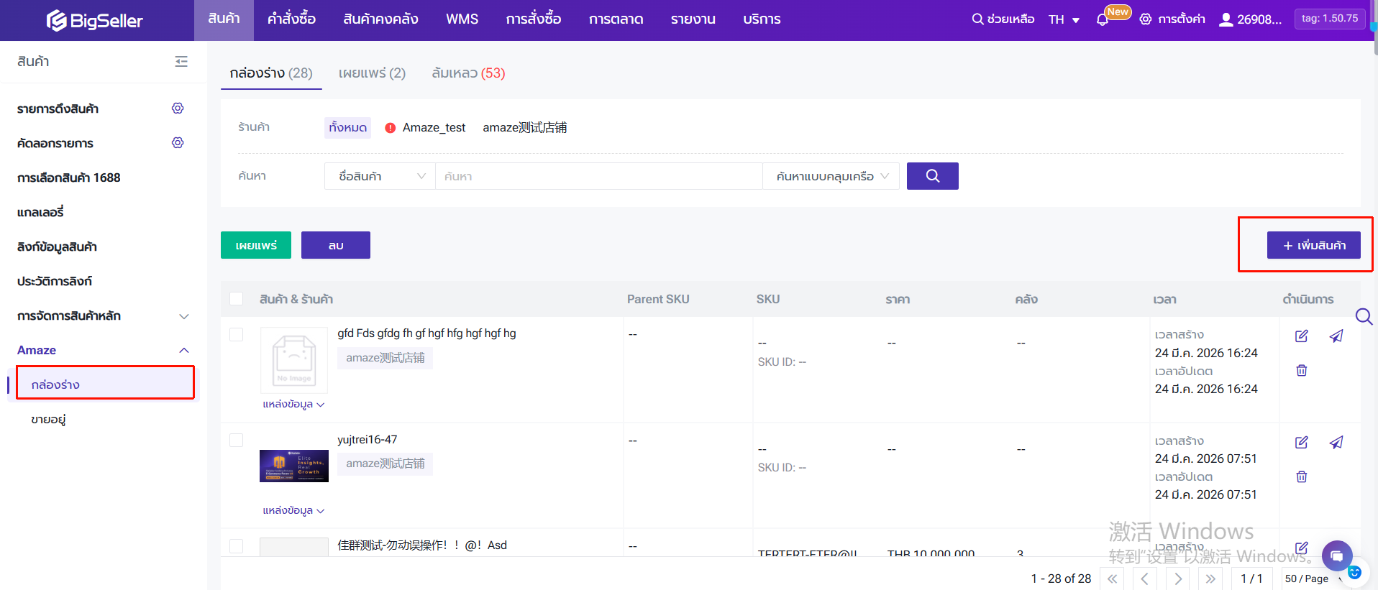
Task: Select the yujtrei16-47 row checkbox
Action: pyautogui.click(x=236, y=441)
